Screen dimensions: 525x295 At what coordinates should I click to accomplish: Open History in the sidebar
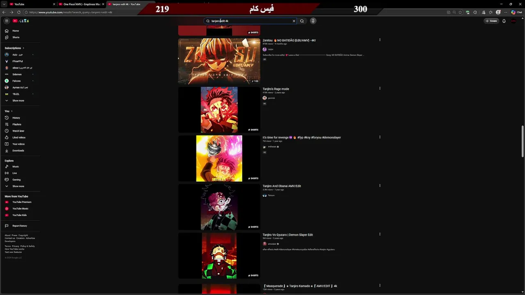(x=20, y=118)
